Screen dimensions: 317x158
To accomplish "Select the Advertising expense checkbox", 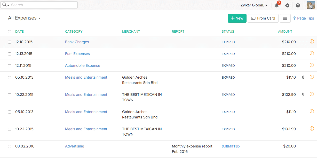I will point(10,146).
